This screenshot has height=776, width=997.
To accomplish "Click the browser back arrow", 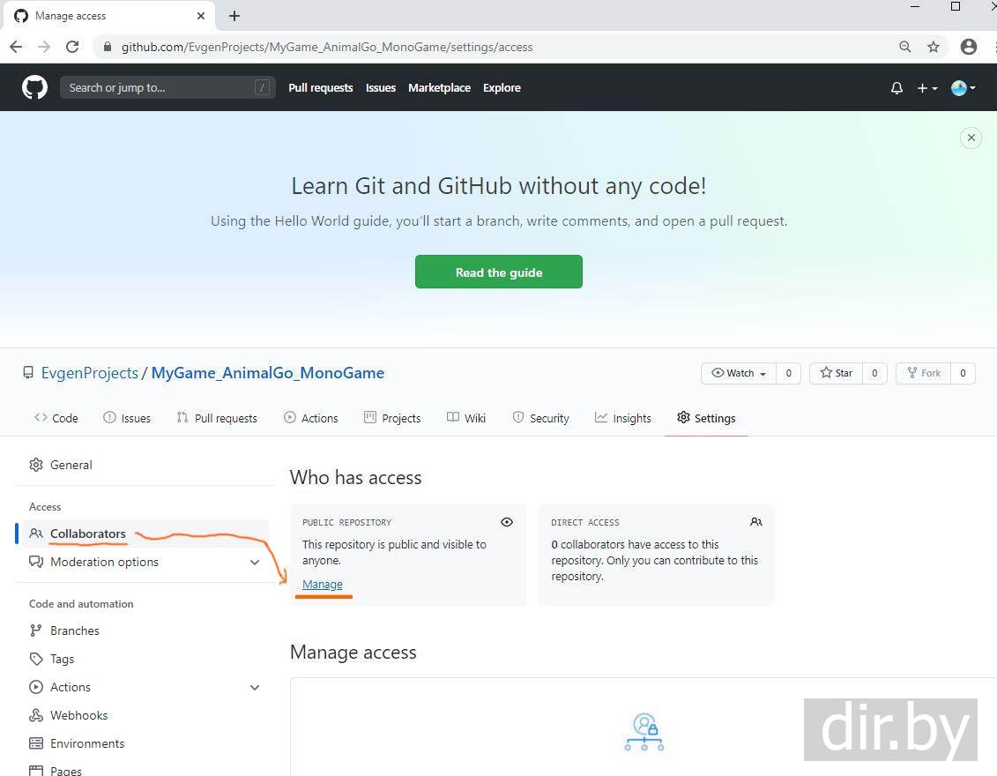I will point(16,47).
